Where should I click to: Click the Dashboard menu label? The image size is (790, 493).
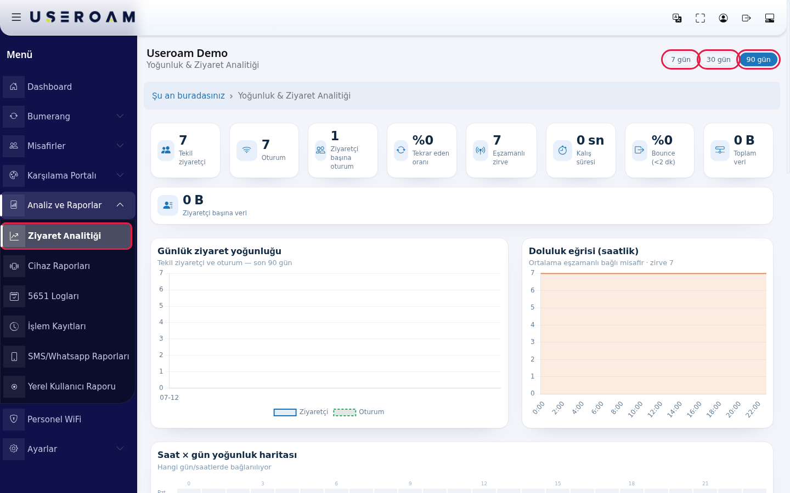point(49,87)
